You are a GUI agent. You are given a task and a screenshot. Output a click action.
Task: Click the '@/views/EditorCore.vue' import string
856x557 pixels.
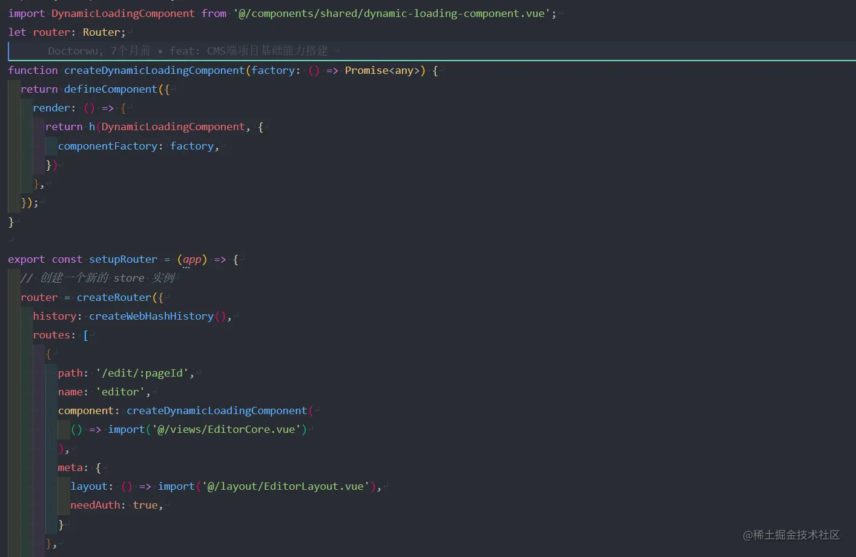[226, 429]
